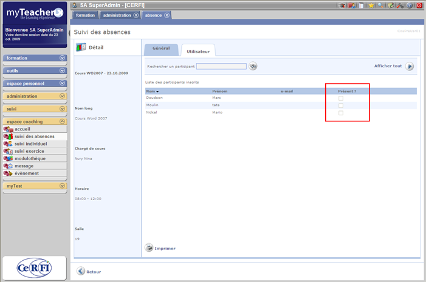
Task: Tick the Présent checkbox for Moulin
Action: click(341, 106)
